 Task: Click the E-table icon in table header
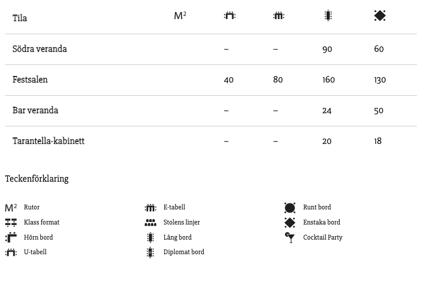pos(279,16)
